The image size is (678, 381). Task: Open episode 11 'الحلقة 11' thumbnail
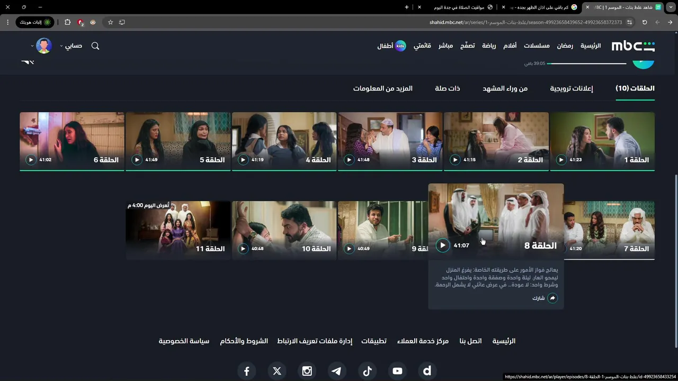coord(178,230)
